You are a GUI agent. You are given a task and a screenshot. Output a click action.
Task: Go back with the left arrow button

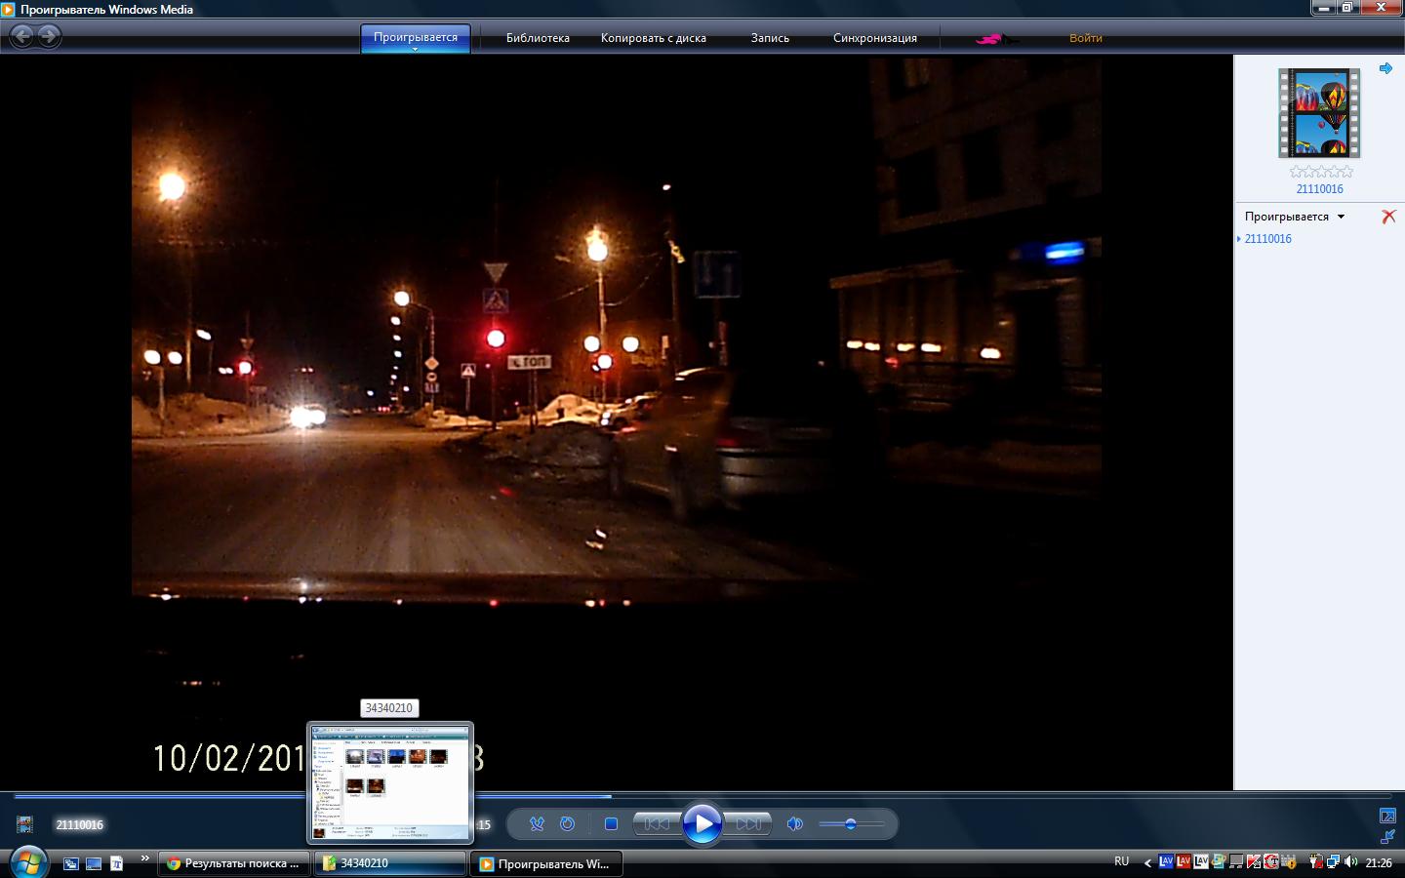click(21, 37)
